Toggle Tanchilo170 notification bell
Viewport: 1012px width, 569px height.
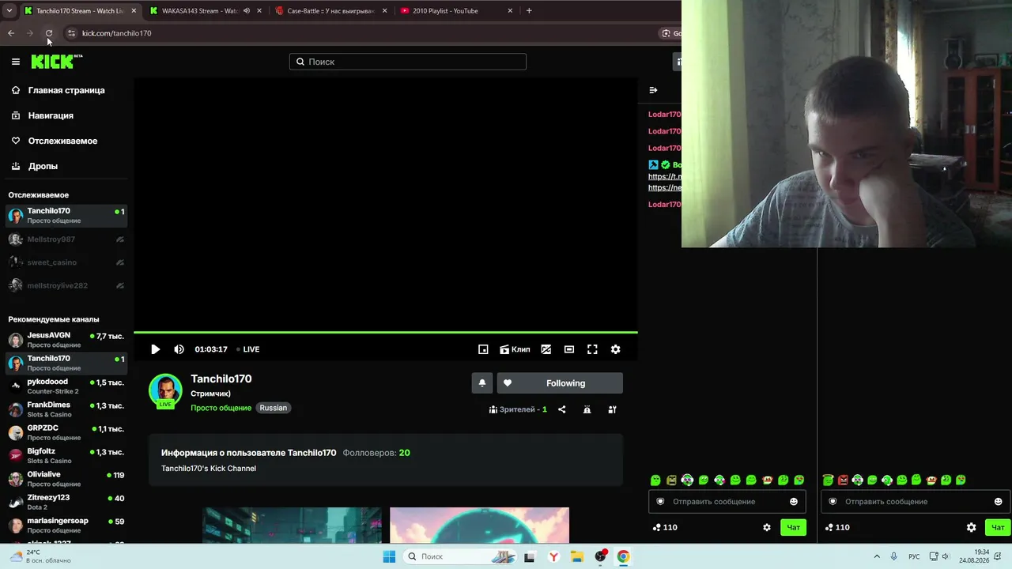tap(482, 383)
